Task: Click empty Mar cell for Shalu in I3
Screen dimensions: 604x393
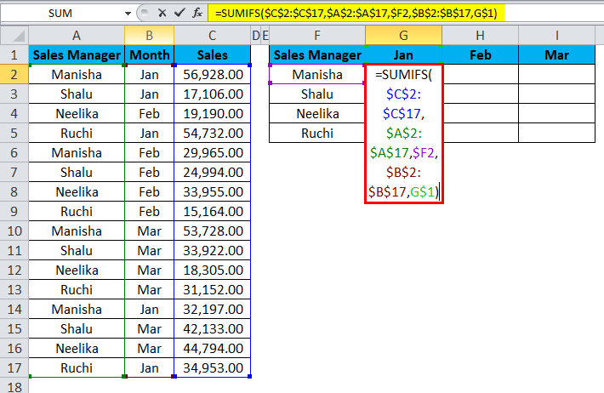Action: 556,94
